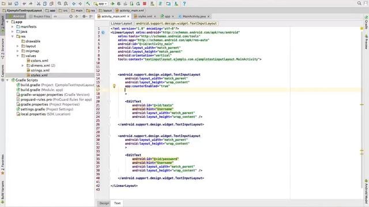Collapse the Gradle Scripts node arrow
Screen dimensions: 369x207
click(x=7, y=80)
